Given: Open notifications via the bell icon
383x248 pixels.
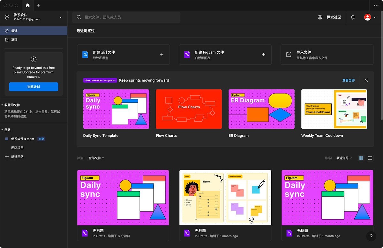Looking at the screenshot, I should (x=352, y=17).
